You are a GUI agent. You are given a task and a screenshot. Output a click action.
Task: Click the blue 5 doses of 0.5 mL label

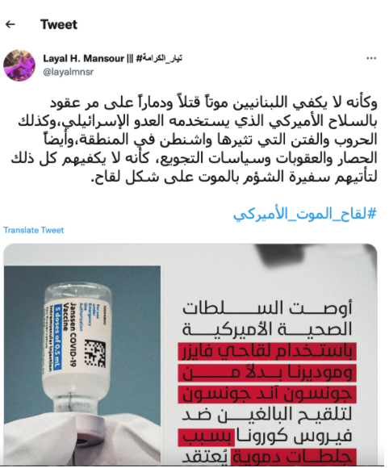point(57,341)
